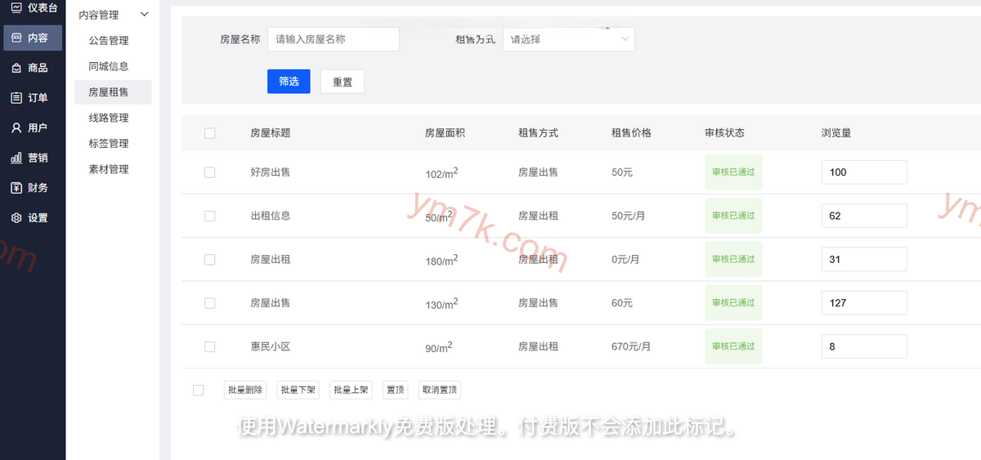Open the finance yen icon
The image size is (981, 460).
pyautogui.click(x=16, y=188)
